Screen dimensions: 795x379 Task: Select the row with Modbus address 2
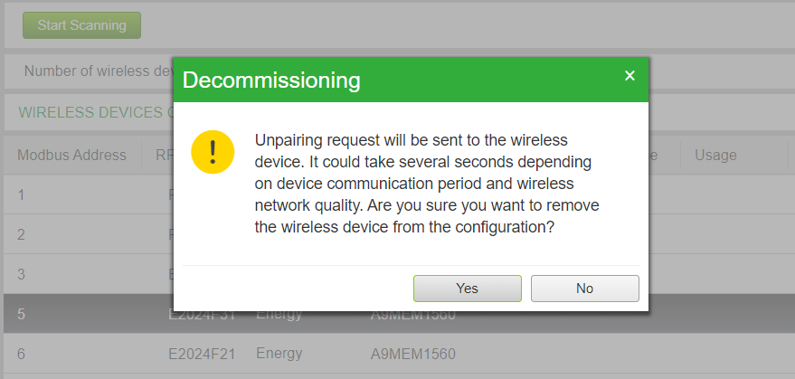[89, 234]
